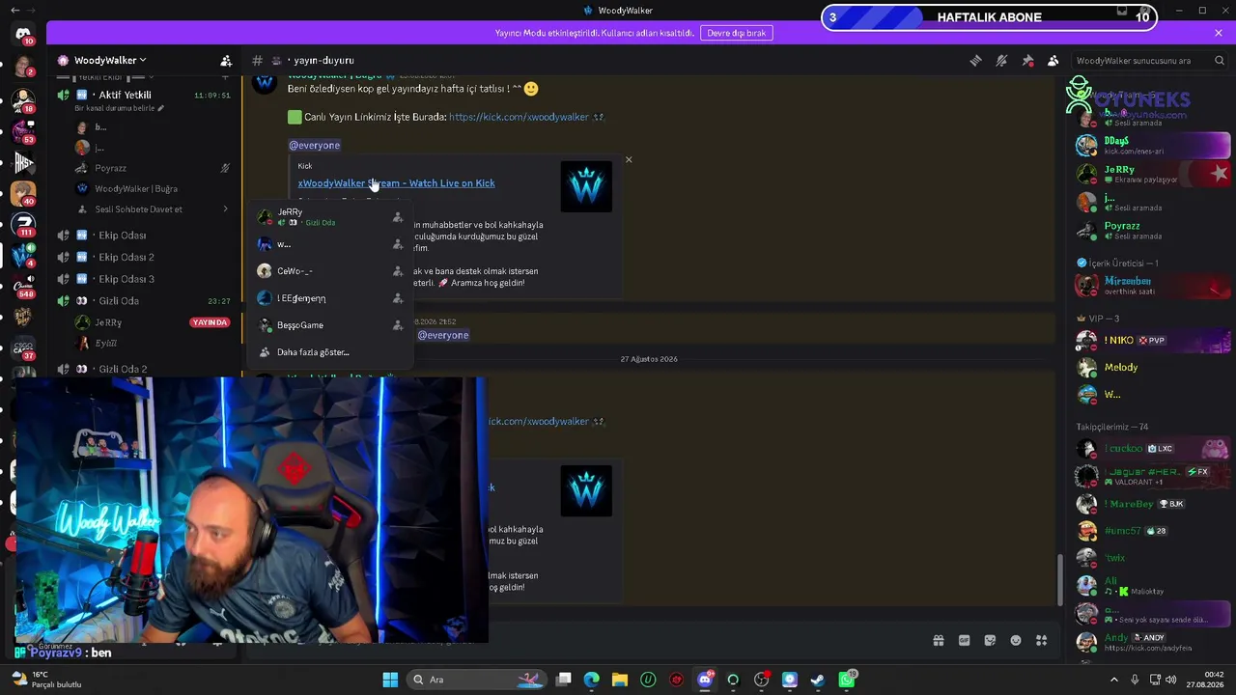Open Poyrazz in the member list
This screenshot has height=695, width=1236.
coord(1153,230)
